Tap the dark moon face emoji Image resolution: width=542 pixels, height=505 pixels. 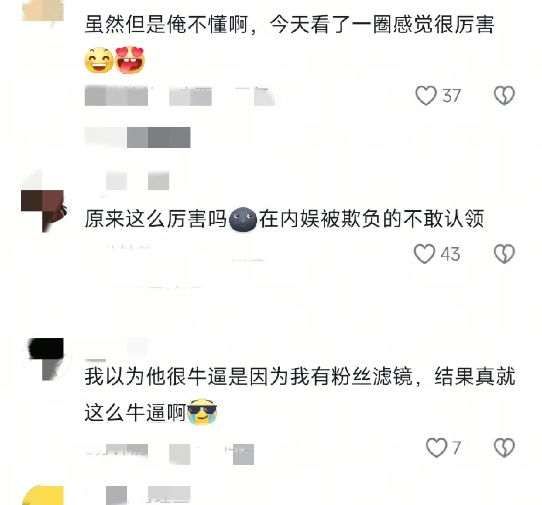click(243, 219)
